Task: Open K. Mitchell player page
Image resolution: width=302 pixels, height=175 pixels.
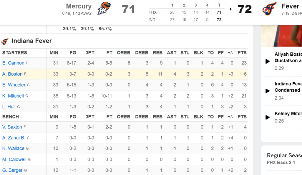Action: 13,96
